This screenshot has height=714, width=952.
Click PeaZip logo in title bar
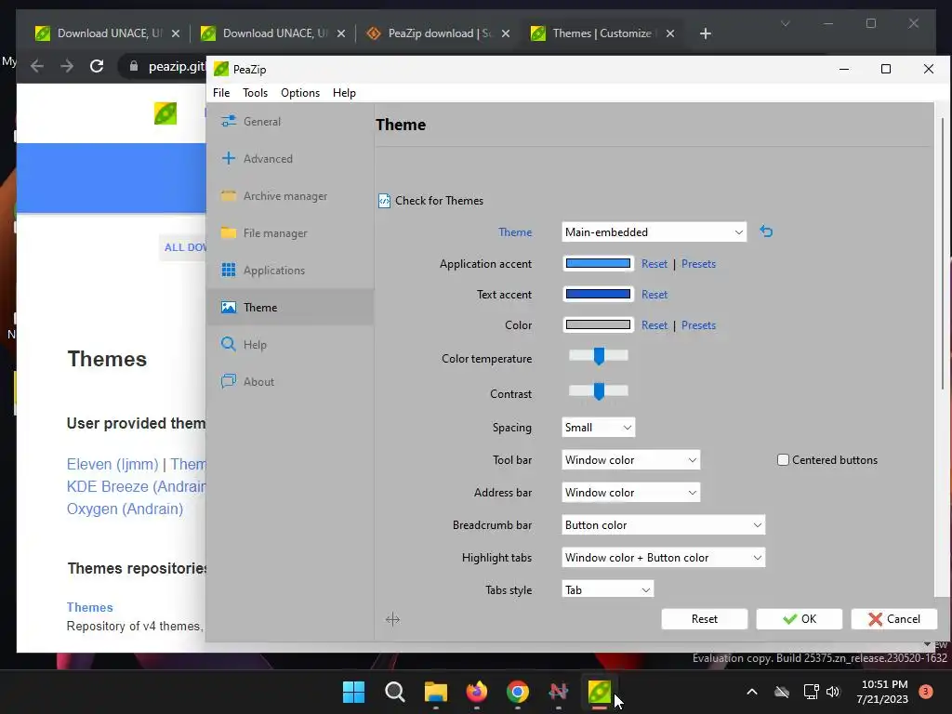point(221,69)
